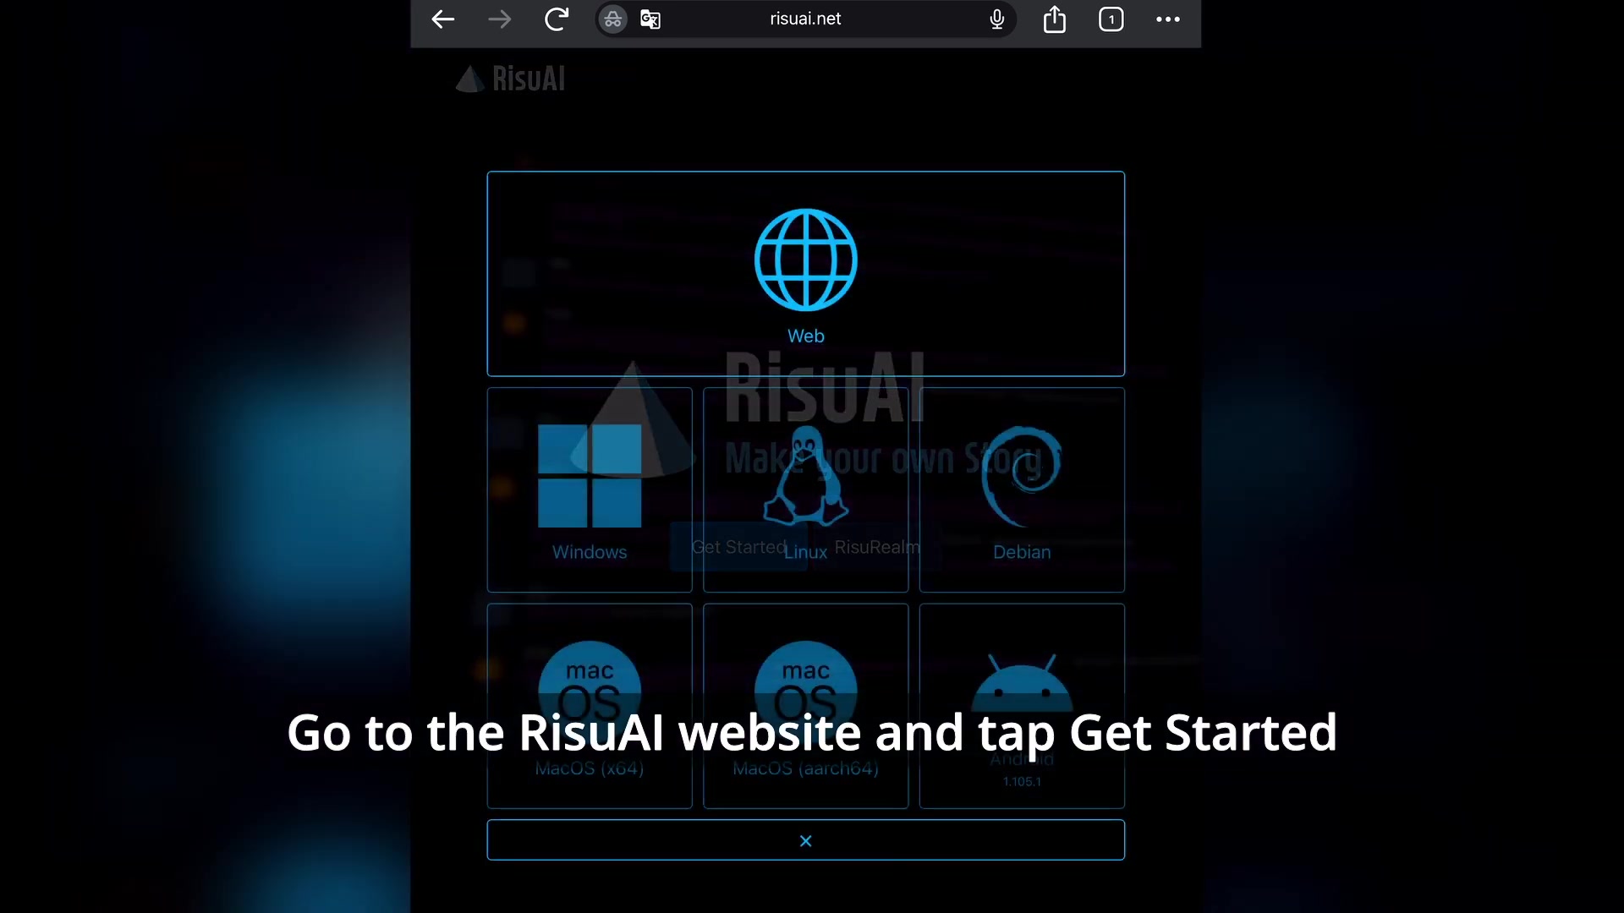The height and width of the screenshot is (913, 1624).
Task: Click the RisuAI logo in header
Action: point(511,79)
